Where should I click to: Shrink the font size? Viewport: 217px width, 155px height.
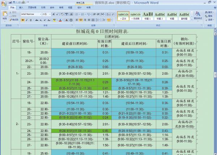point(57,14)
